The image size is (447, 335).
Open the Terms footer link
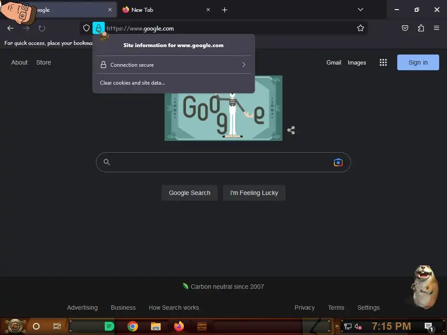(336, 308)
